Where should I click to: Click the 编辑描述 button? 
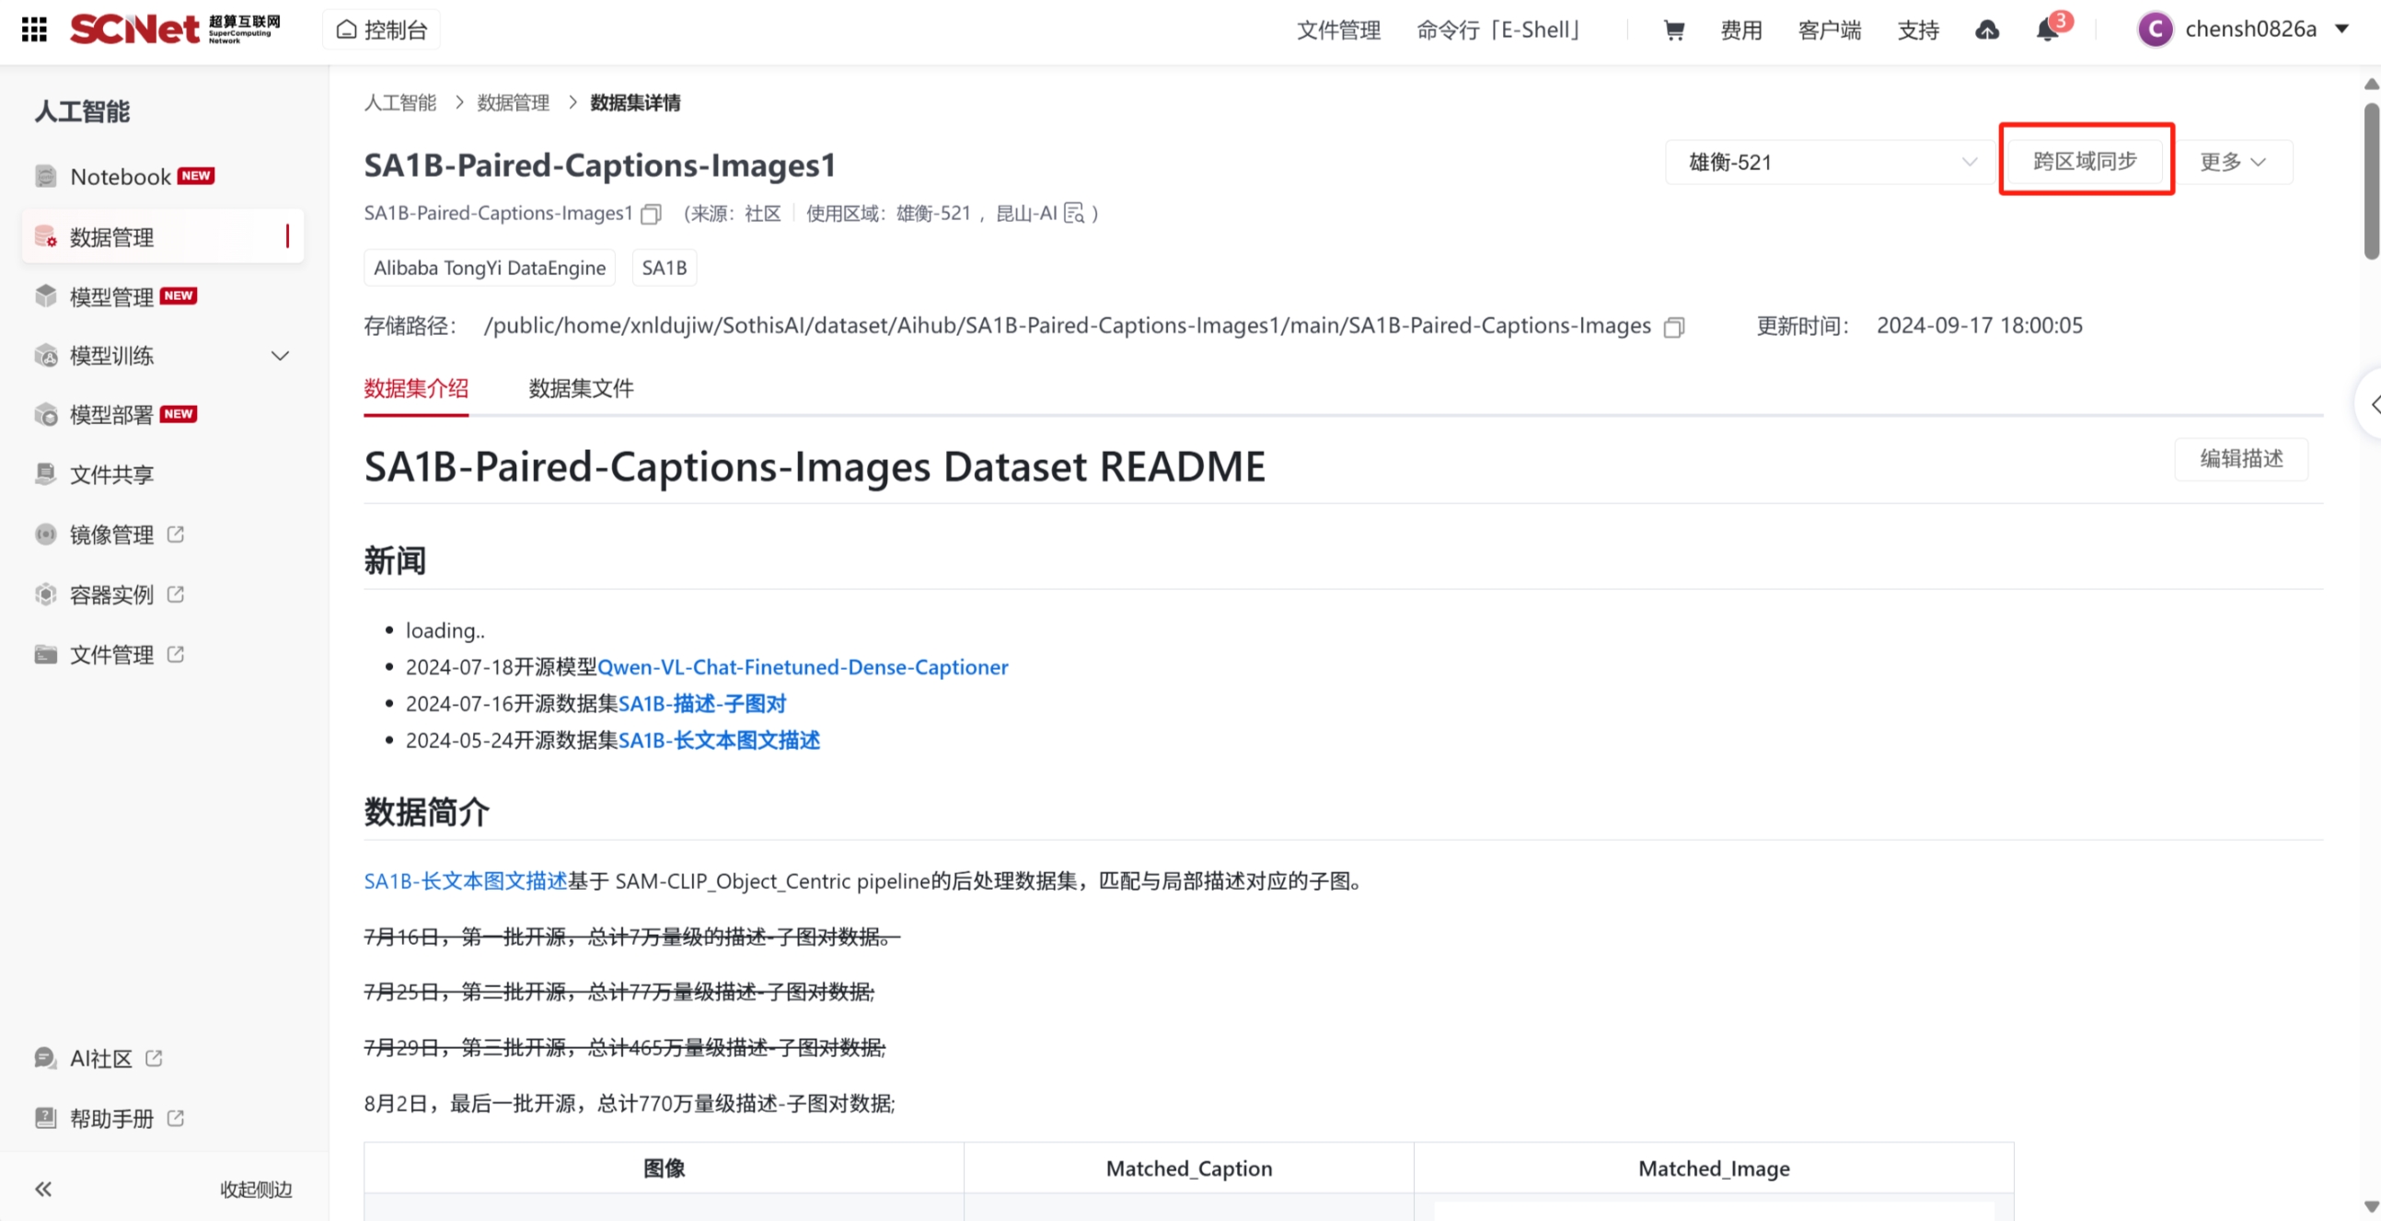point(2241,458)
